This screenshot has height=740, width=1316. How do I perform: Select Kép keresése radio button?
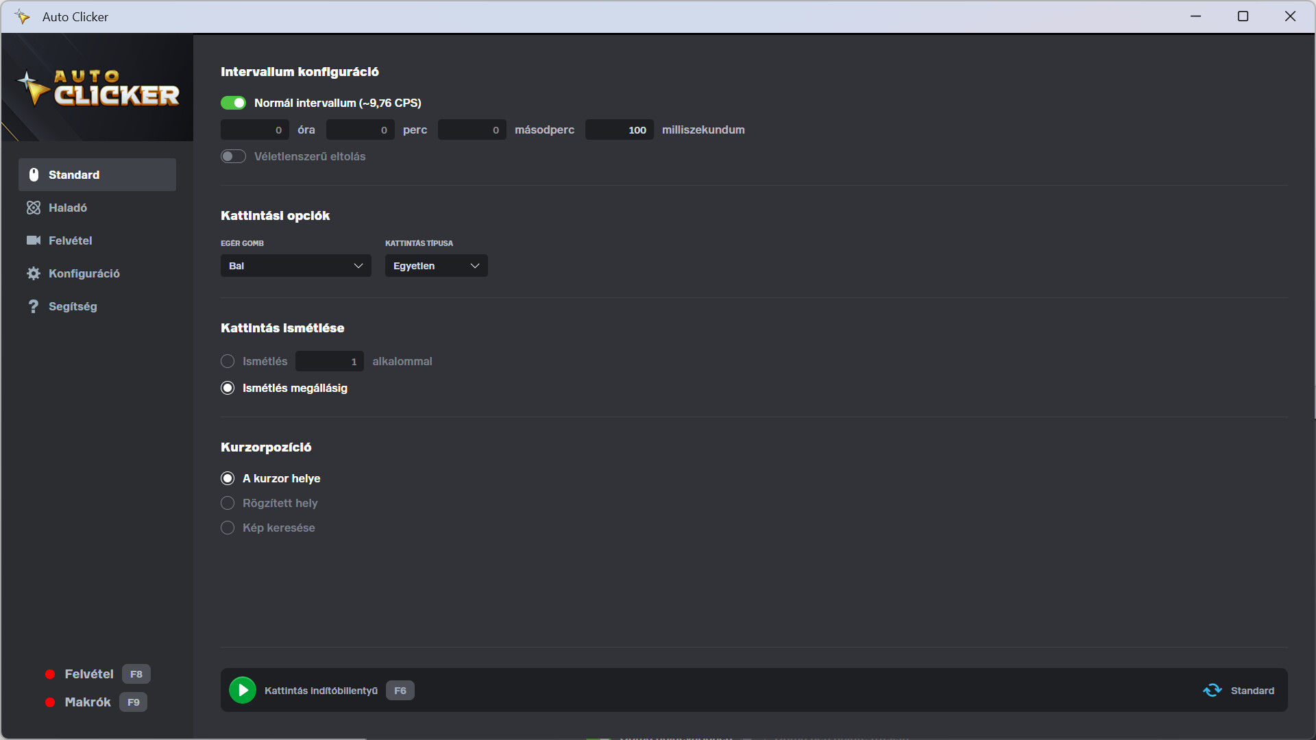coord(228,528)
